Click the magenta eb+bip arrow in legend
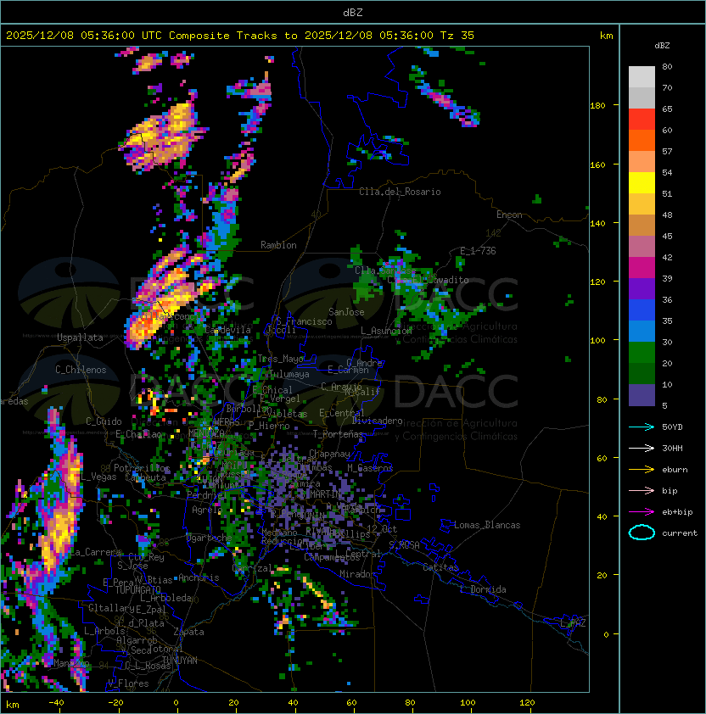Image resolution: width=706 pixels, height=714 pixels. click(x=642, y=512)
